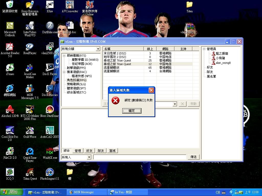Click the 開始 Start button on taskbar
262x196 pixels.
pos(10,192)
